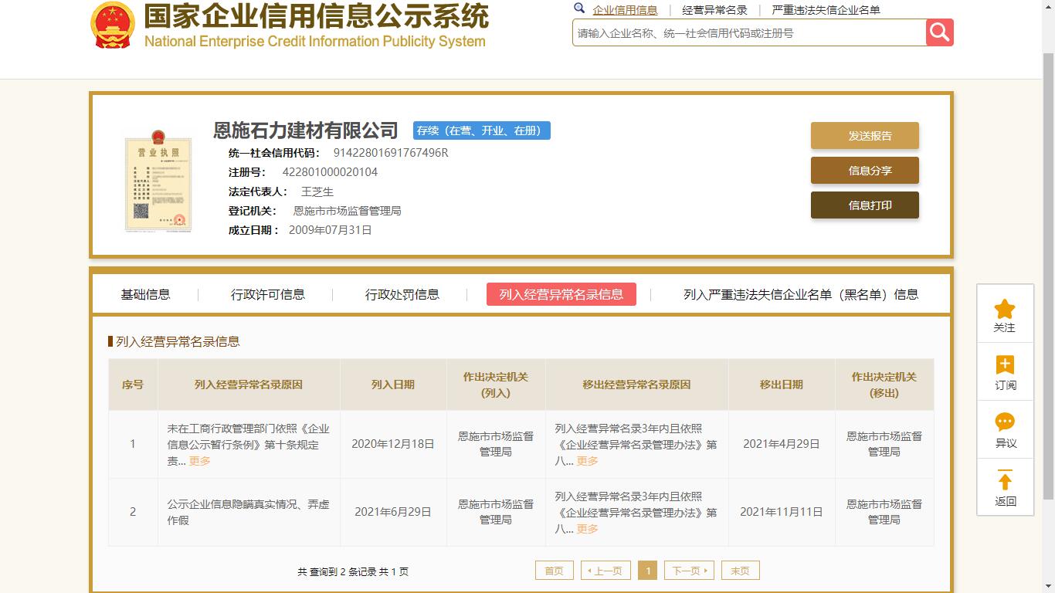Click establishment date 2009年07月31日
The height and width of the screenshot is (593, 1055).
pos(331,230)
